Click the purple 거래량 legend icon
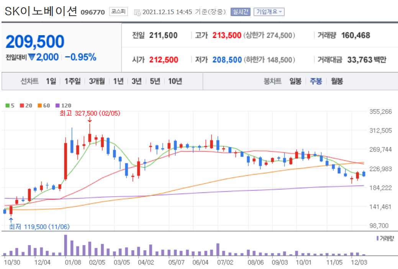The image size is (398, 269). point(377,238)
